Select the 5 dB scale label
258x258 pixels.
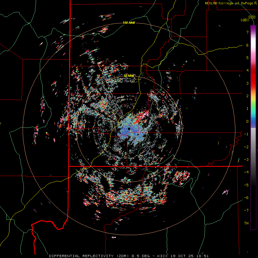pos(247,58)
